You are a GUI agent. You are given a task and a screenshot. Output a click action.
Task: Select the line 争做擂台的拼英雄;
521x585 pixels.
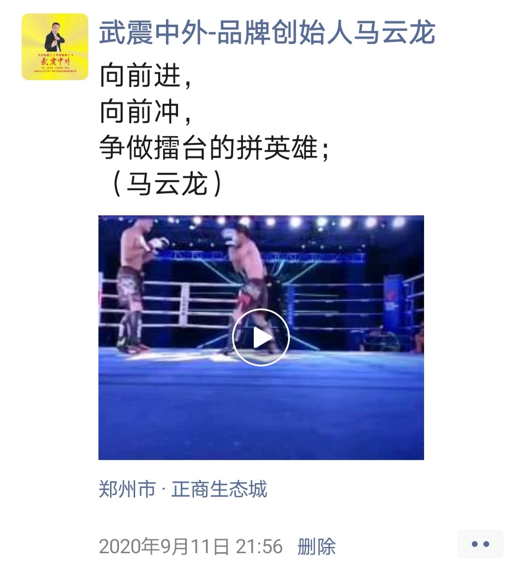pyautogui.click(x=214, y=148)
